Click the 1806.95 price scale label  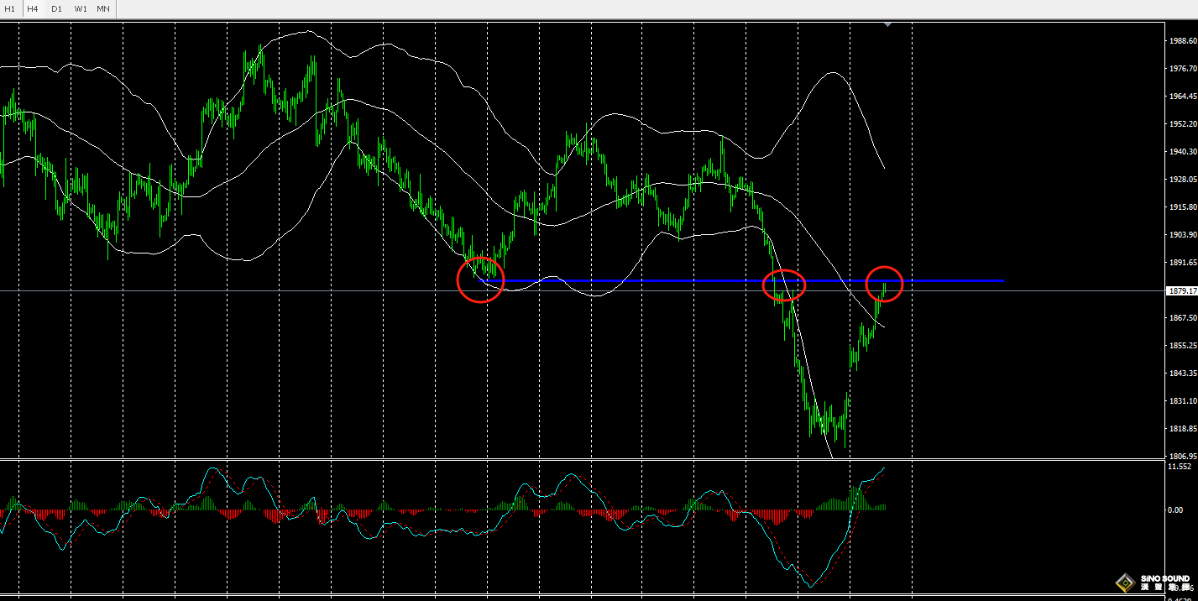click(1181, 456)
